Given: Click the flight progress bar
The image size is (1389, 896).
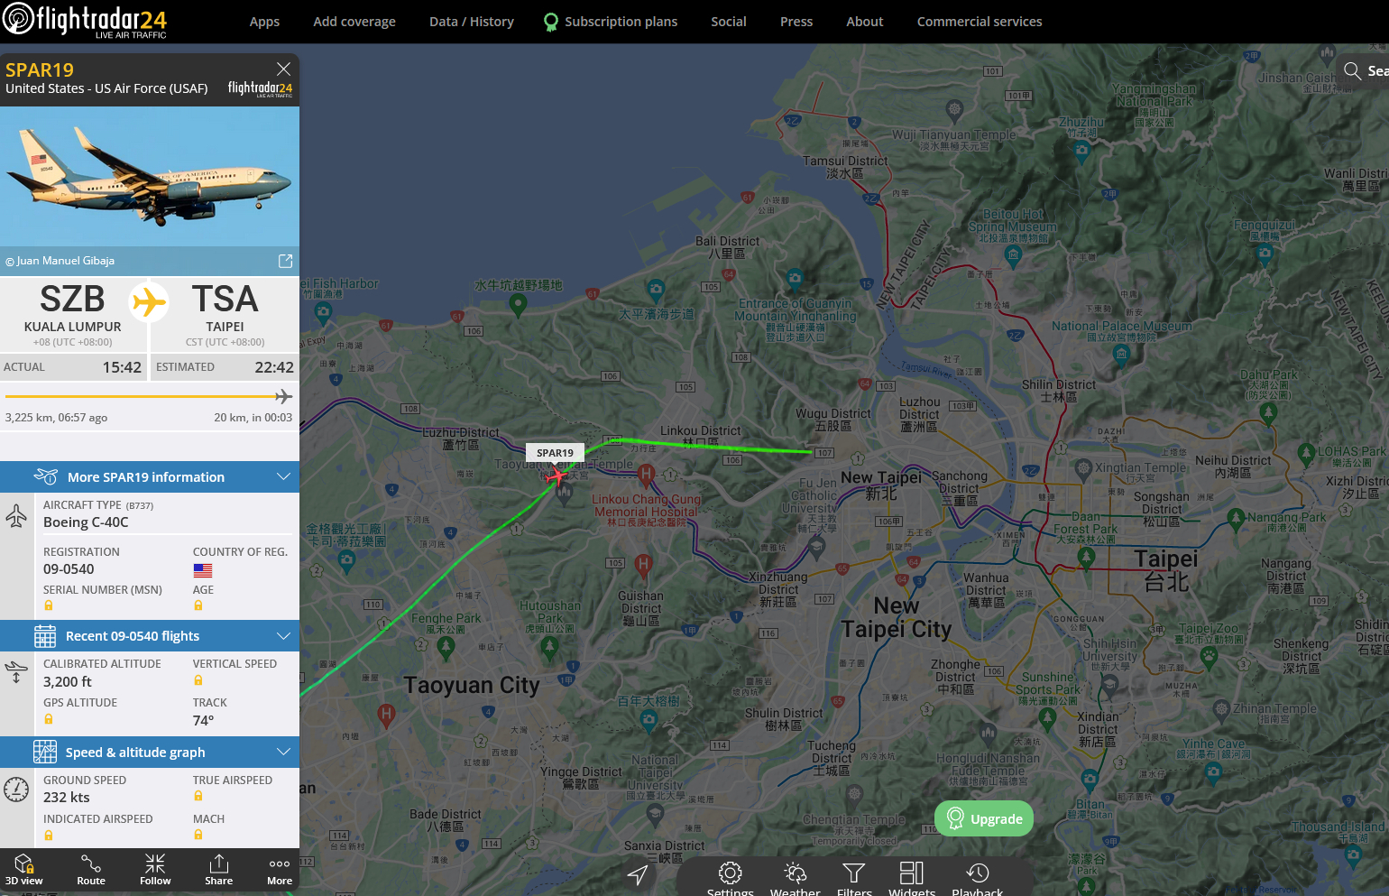Looking at the screenshot, I should pos(149,396).
